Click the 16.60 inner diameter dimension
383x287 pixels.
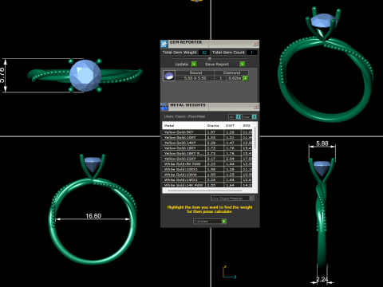tap(93, 216)
